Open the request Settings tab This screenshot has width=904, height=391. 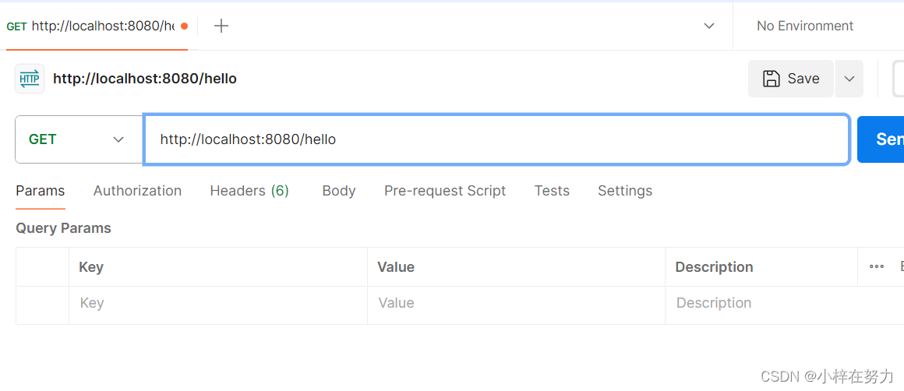625,191
